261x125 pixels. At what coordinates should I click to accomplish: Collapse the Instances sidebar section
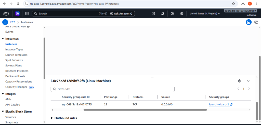point(3,38)
